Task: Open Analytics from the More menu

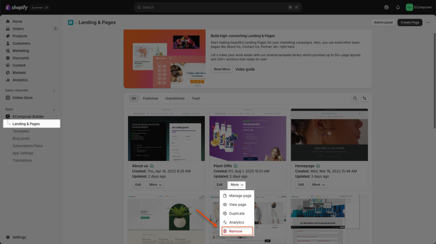Action: 237,222
